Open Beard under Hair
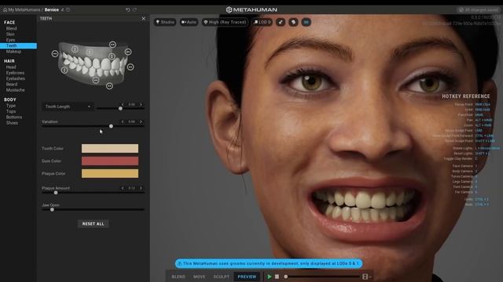This screenshot has height=282, width=503. coord(12,85)
